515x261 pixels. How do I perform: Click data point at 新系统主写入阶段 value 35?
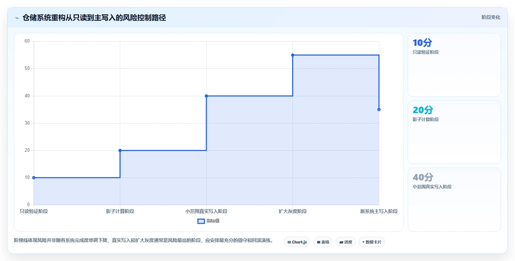pyautogui.click(x=379, y=110)
